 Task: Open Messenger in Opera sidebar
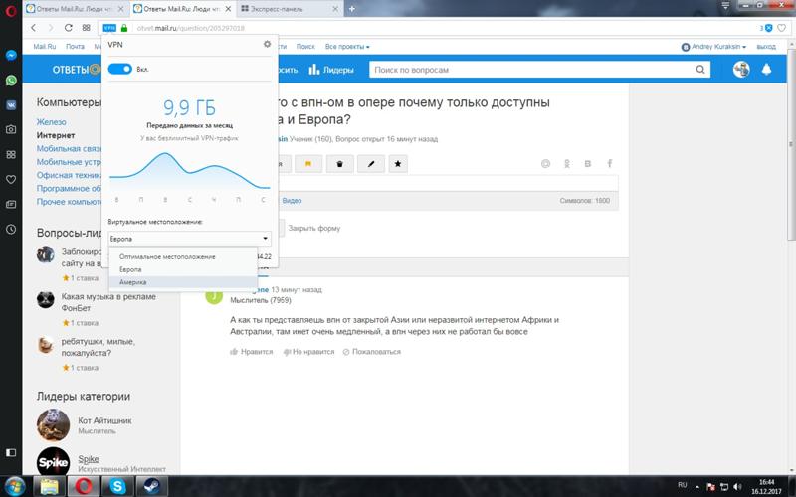(11, 56)
